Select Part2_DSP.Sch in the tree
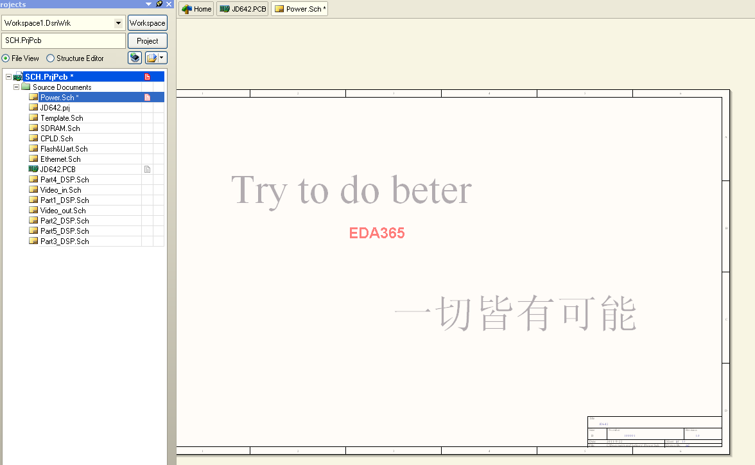 (64, 221)
